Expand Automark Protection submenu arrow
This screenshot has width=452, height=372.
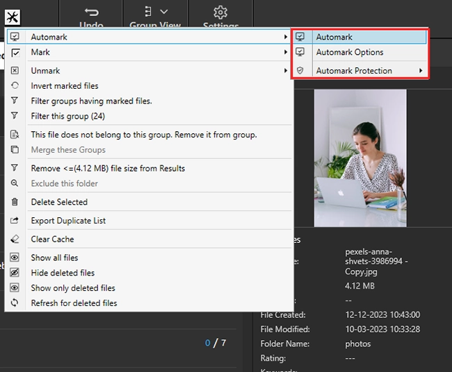[421, 71]
